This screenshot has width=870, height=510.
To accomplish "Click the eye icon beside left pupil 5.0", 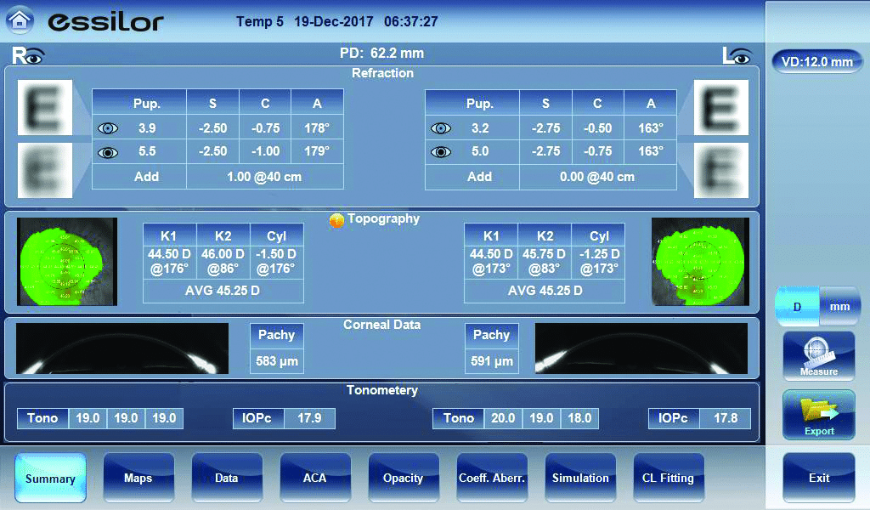I will click(x=441, y=153).
